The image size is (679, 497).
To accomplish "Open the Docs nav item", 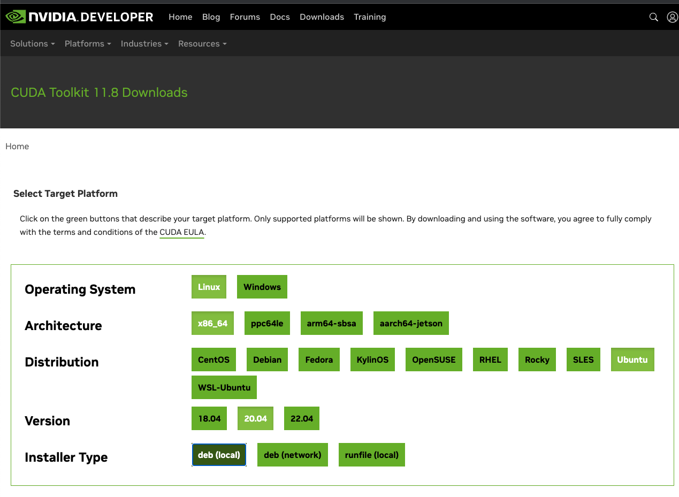I will tap(280, 17).
